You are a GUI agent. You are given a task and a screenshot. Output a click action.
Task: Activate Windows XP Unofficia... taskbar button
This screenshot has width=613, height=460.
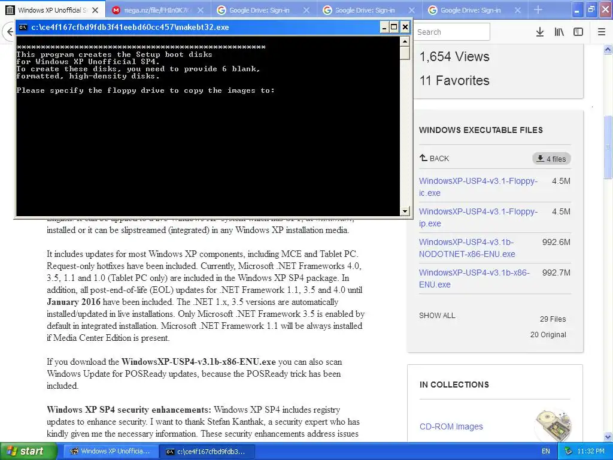pos(111,451)
